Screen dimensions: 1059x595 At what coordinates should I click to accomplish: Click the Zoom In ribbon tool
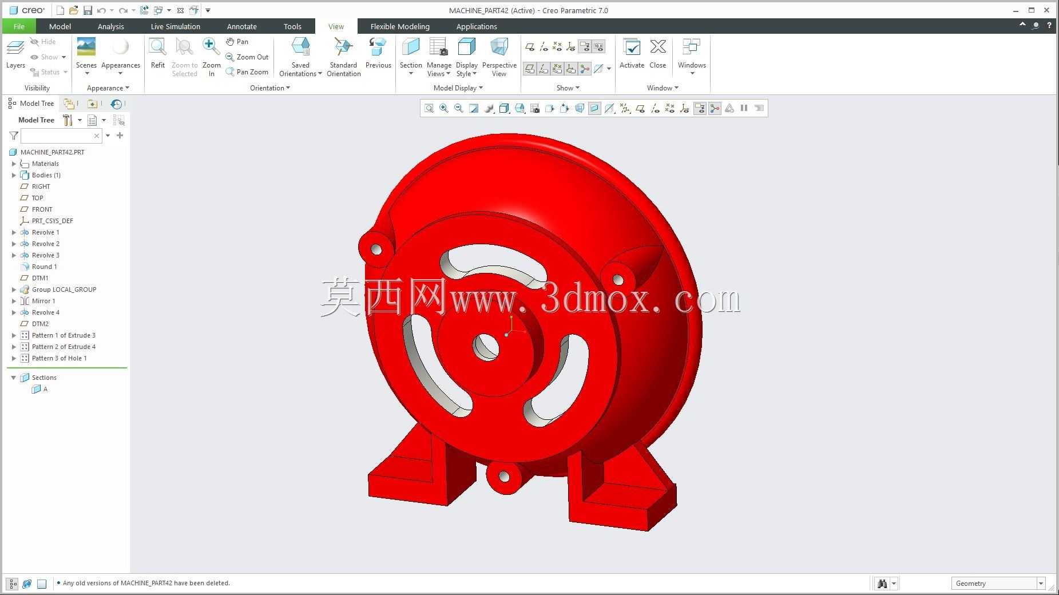(211, 57)
